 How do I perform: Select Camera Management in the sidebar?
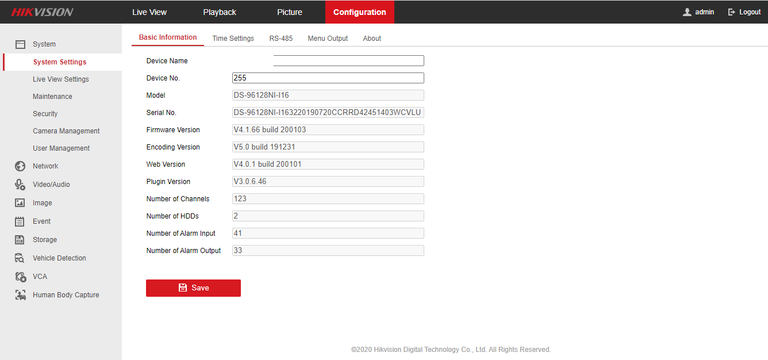pos(66,131)
